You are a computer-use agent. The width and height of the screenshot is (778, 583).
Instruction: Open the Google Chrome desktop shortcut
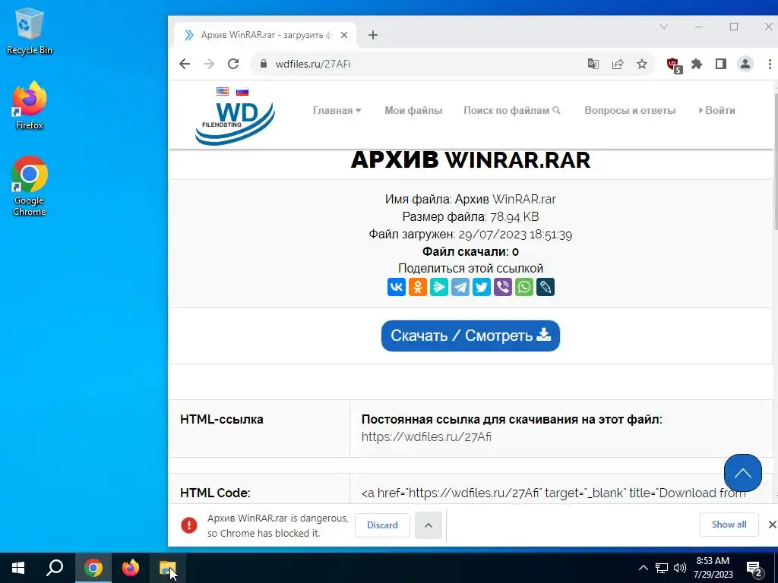[x=30, y=187]
